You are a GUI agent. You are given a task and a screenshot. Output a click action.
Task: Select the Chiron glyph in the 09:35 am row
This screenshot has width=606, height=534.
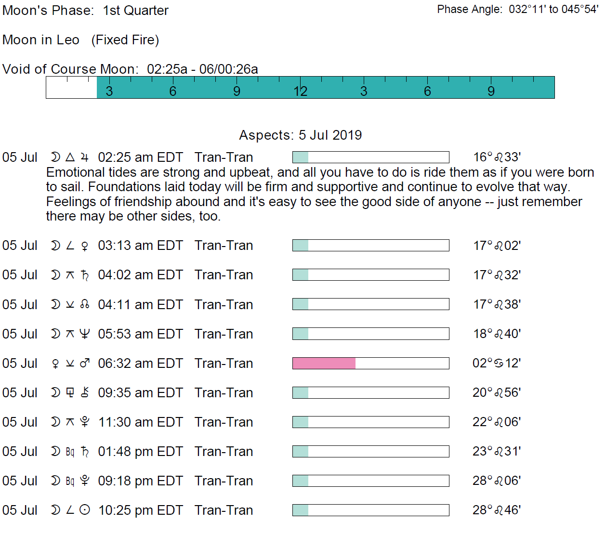point(85,393)
